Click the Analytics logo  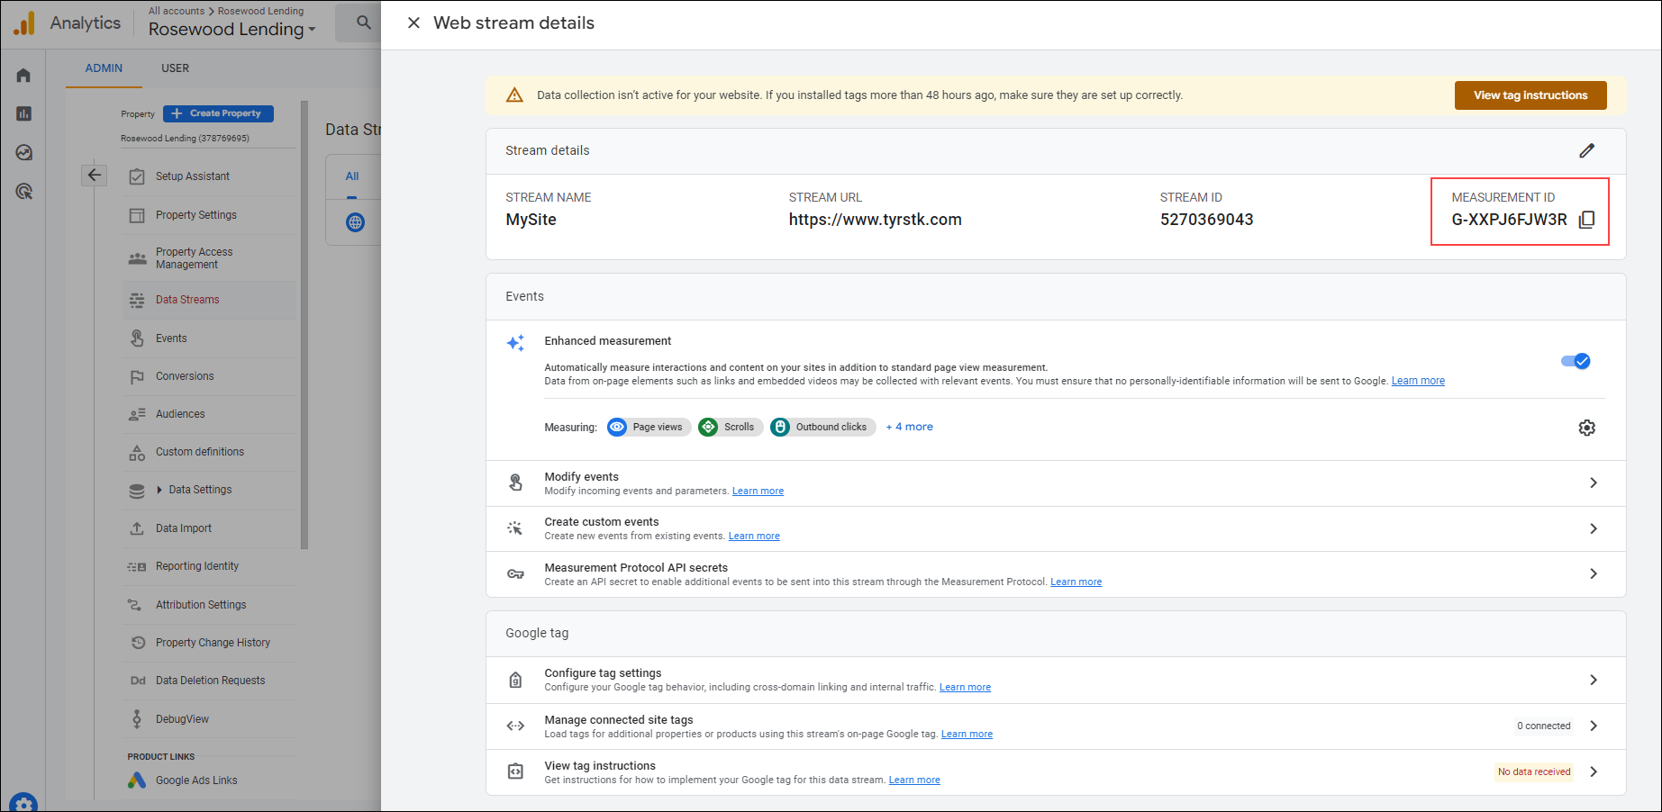[24, 23]
